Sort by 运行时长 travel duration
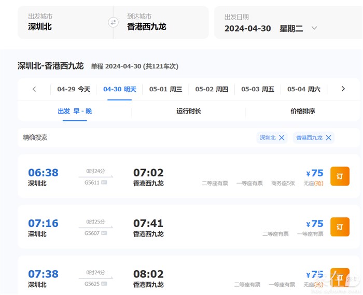 click(188, 111)
